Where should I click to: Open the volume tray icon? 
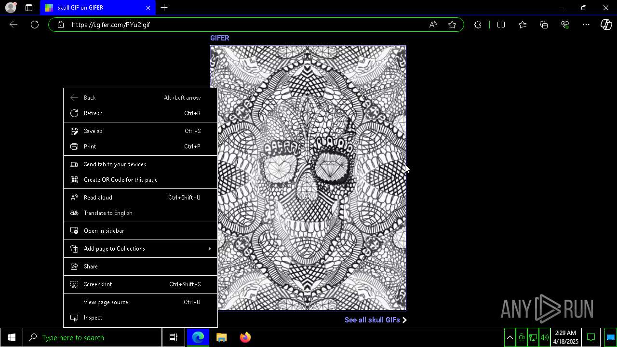[545, 337]
